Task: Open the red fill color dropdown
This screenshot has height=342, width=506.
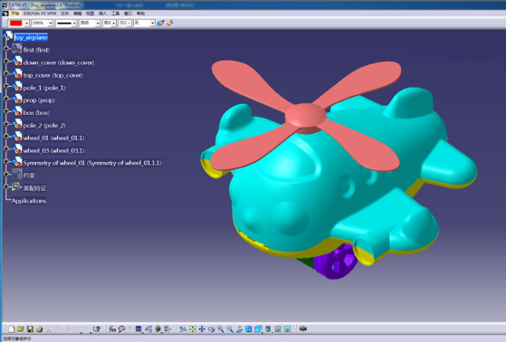Action: tap(26, 24)
